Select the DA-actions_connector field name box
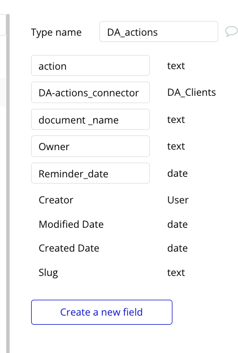 click(x=90, y=92)
